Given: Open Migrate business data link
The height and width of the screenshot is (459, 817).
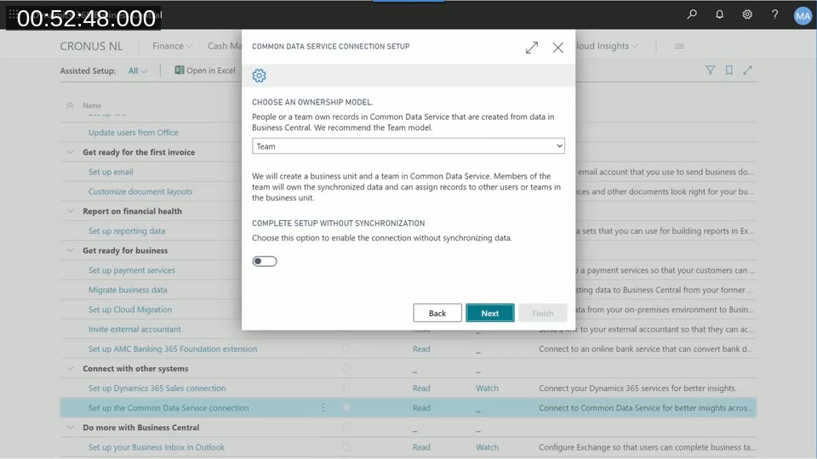Looking at the screenshot, I should click(x=128, y=290).
